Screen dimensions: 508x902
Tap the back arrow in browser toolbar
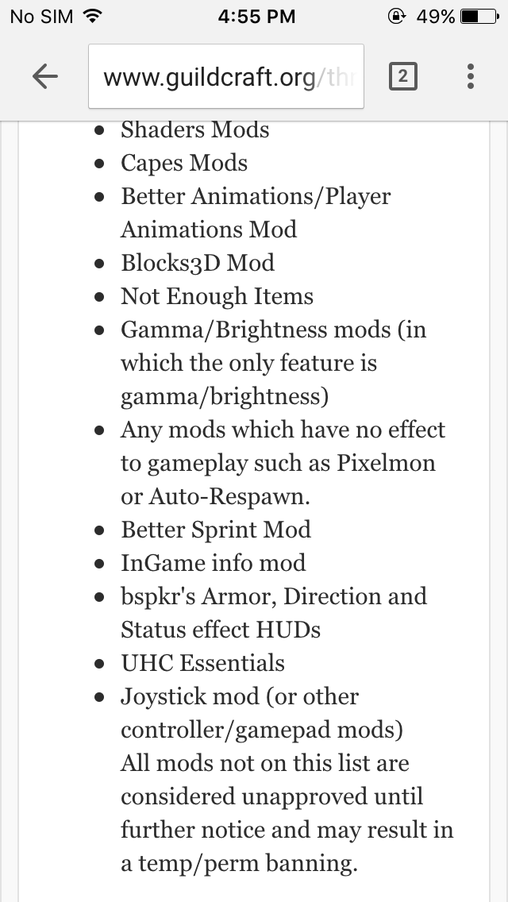45,76
